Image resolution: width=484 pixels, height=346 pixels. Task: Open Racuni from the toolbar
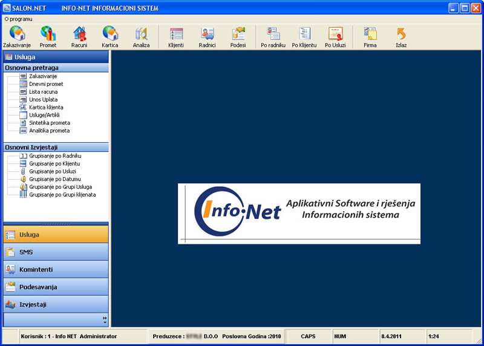[79, 37]
